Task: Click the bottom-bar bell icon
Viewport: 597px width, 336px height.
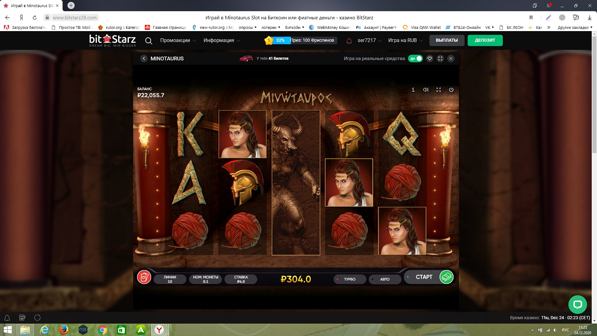Action: tap(7, 318)
